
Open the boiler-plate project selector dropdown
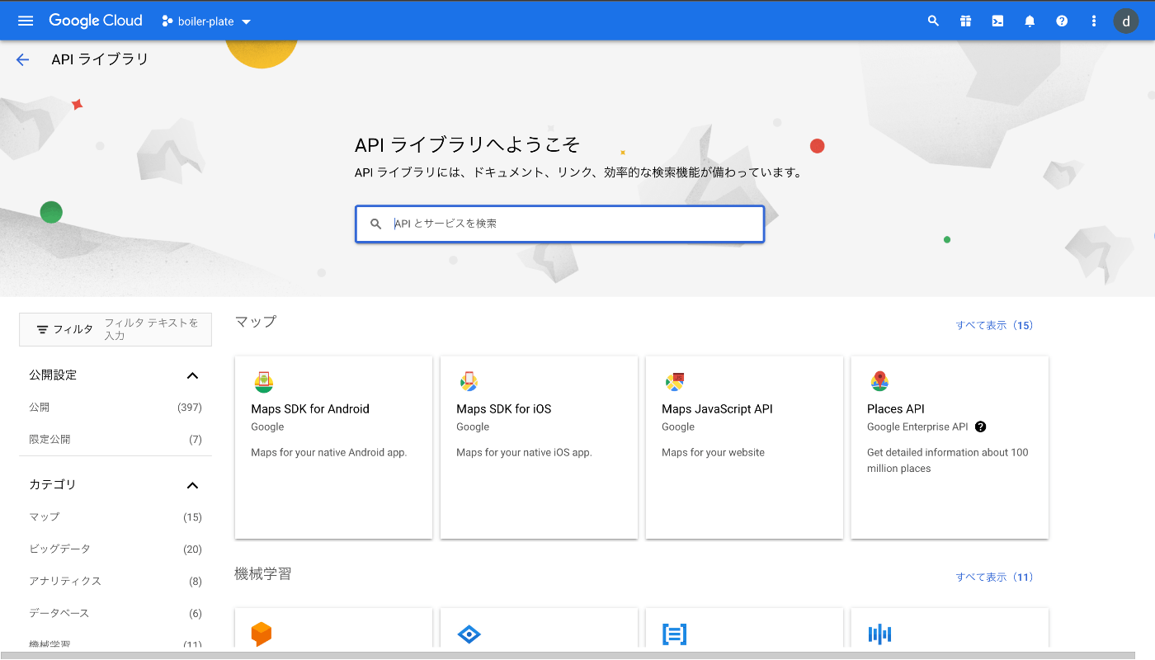coord(206,21)
